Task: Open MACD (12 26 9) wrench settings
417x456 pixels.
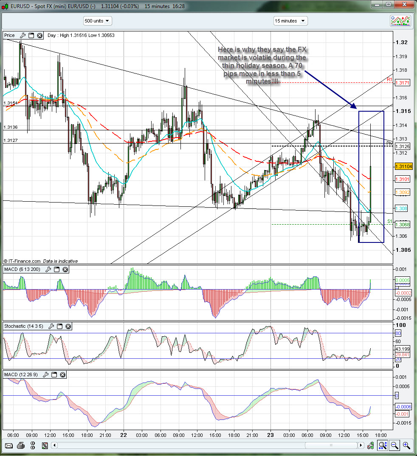Action: (45, 374)
